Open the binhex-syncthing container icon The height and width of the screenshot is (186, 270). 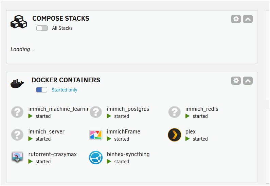(96, 158)
